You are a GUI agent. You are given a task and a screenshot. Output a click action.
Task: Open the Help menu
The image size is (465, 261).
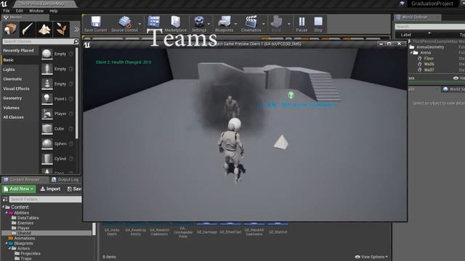pyautogui.click(x=53, y=11)
